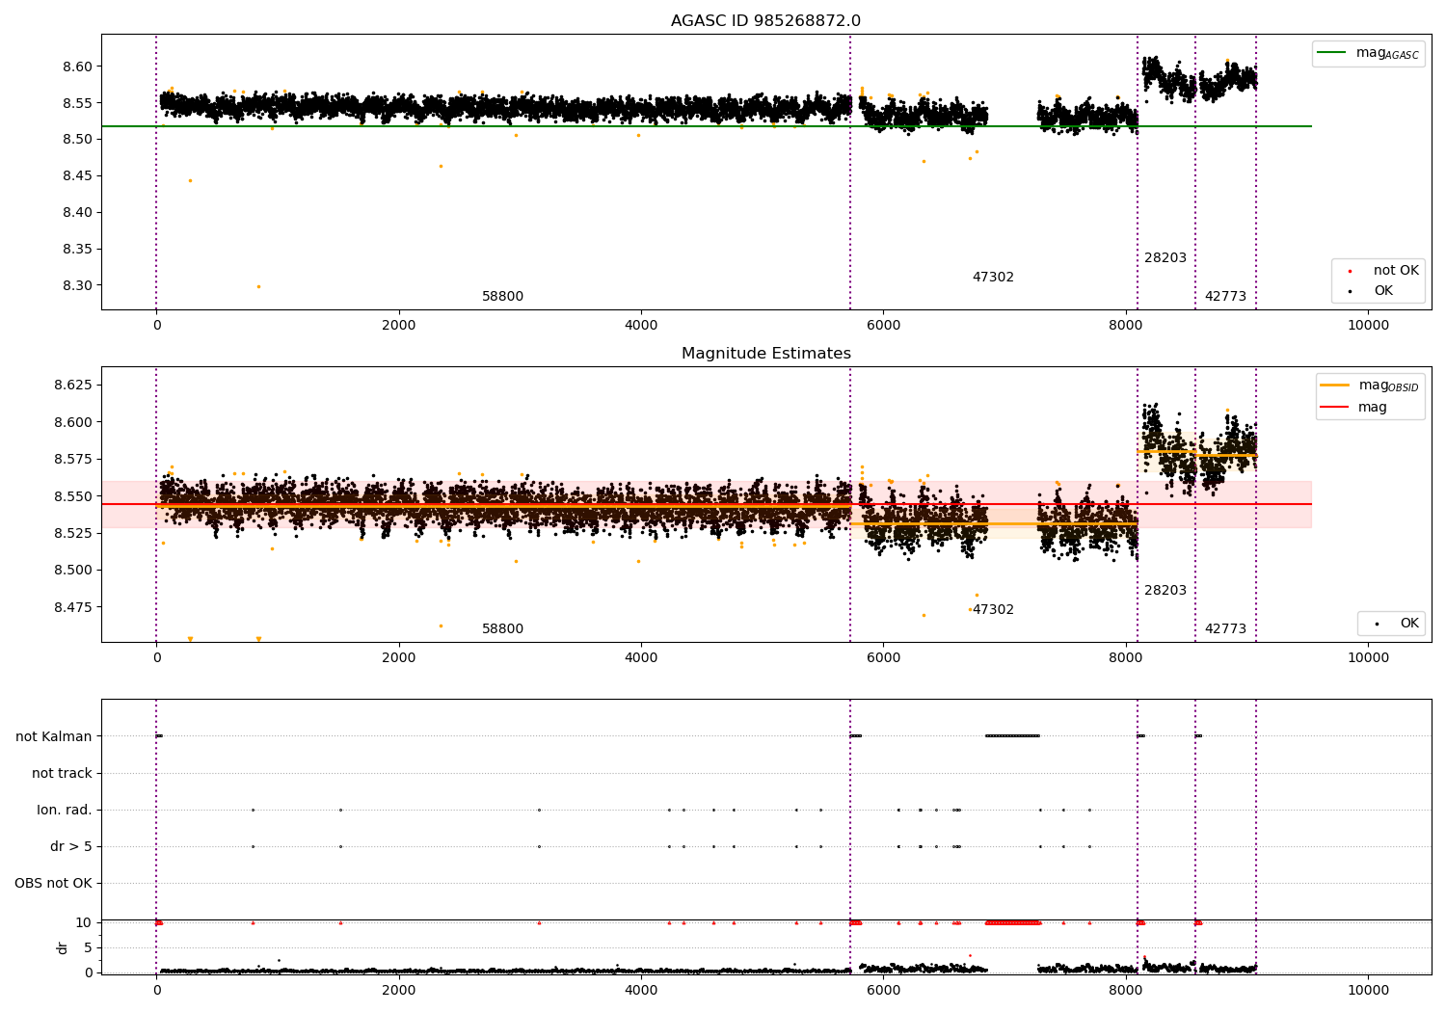Screen dimensions: 1446x1012
Task: Click the 47302 annotation in Magnitude Estimates plot
Action: pyautogui.click(x=993, y=610)
